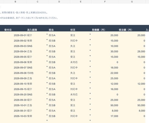Open 状況 dropdown in empty row below 2026-10-03

(90, 120)
